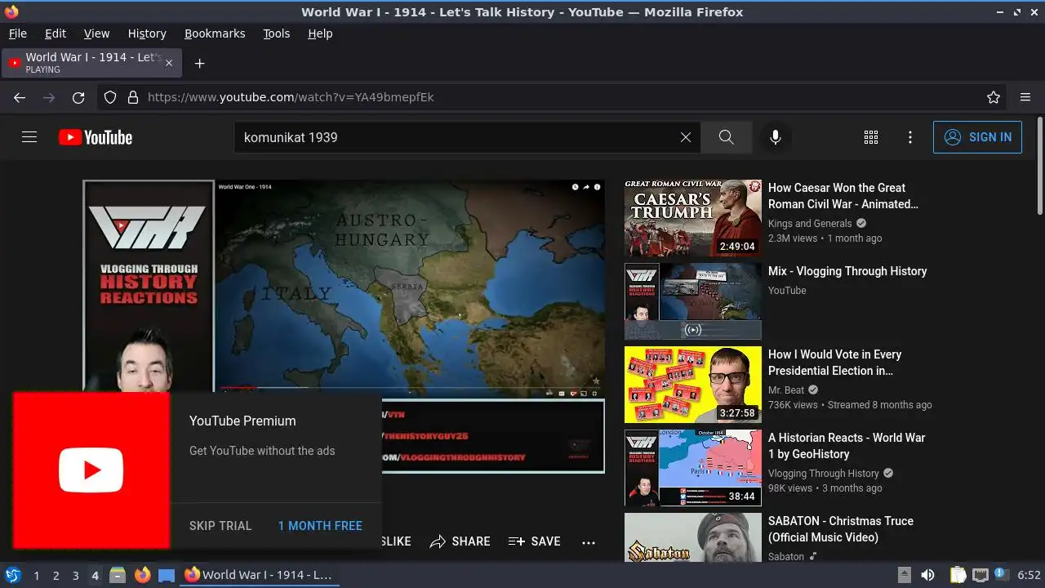The image size is (1045, 588).
Task: Open How I Would Vote title
Action: [x=834, y=363]
